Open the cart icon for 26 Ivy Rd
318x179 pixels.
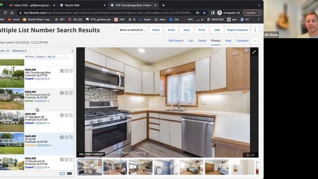pos(62,137)
